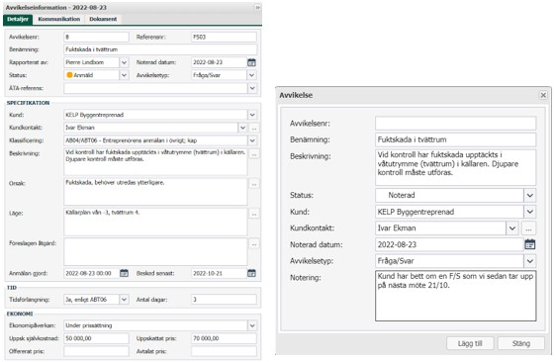This screenshot has width=556, height=362.
Task: Focus the empty Föreslagen åtgärd text area
Action: tap(155, 251)
